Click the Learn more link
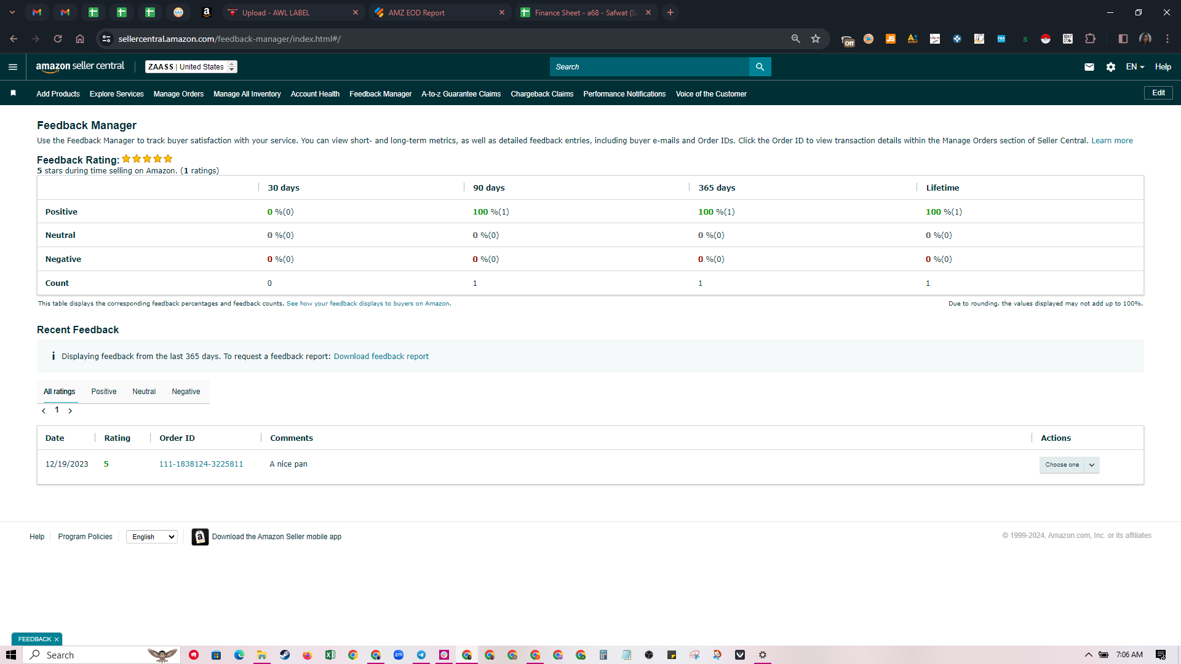This screenshot has height=664, width=1181. 1112,141
